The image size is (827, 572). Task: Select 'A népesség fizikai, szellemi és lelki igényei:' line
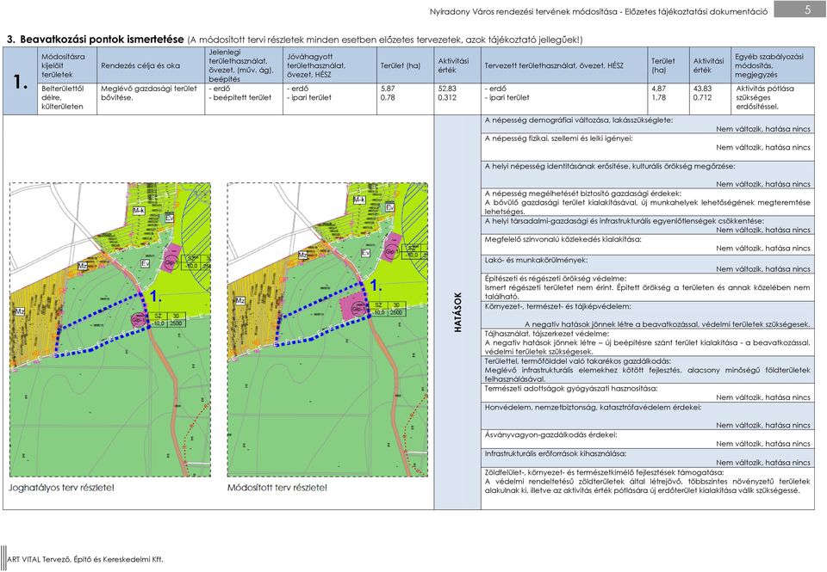(x=558, y=138)
